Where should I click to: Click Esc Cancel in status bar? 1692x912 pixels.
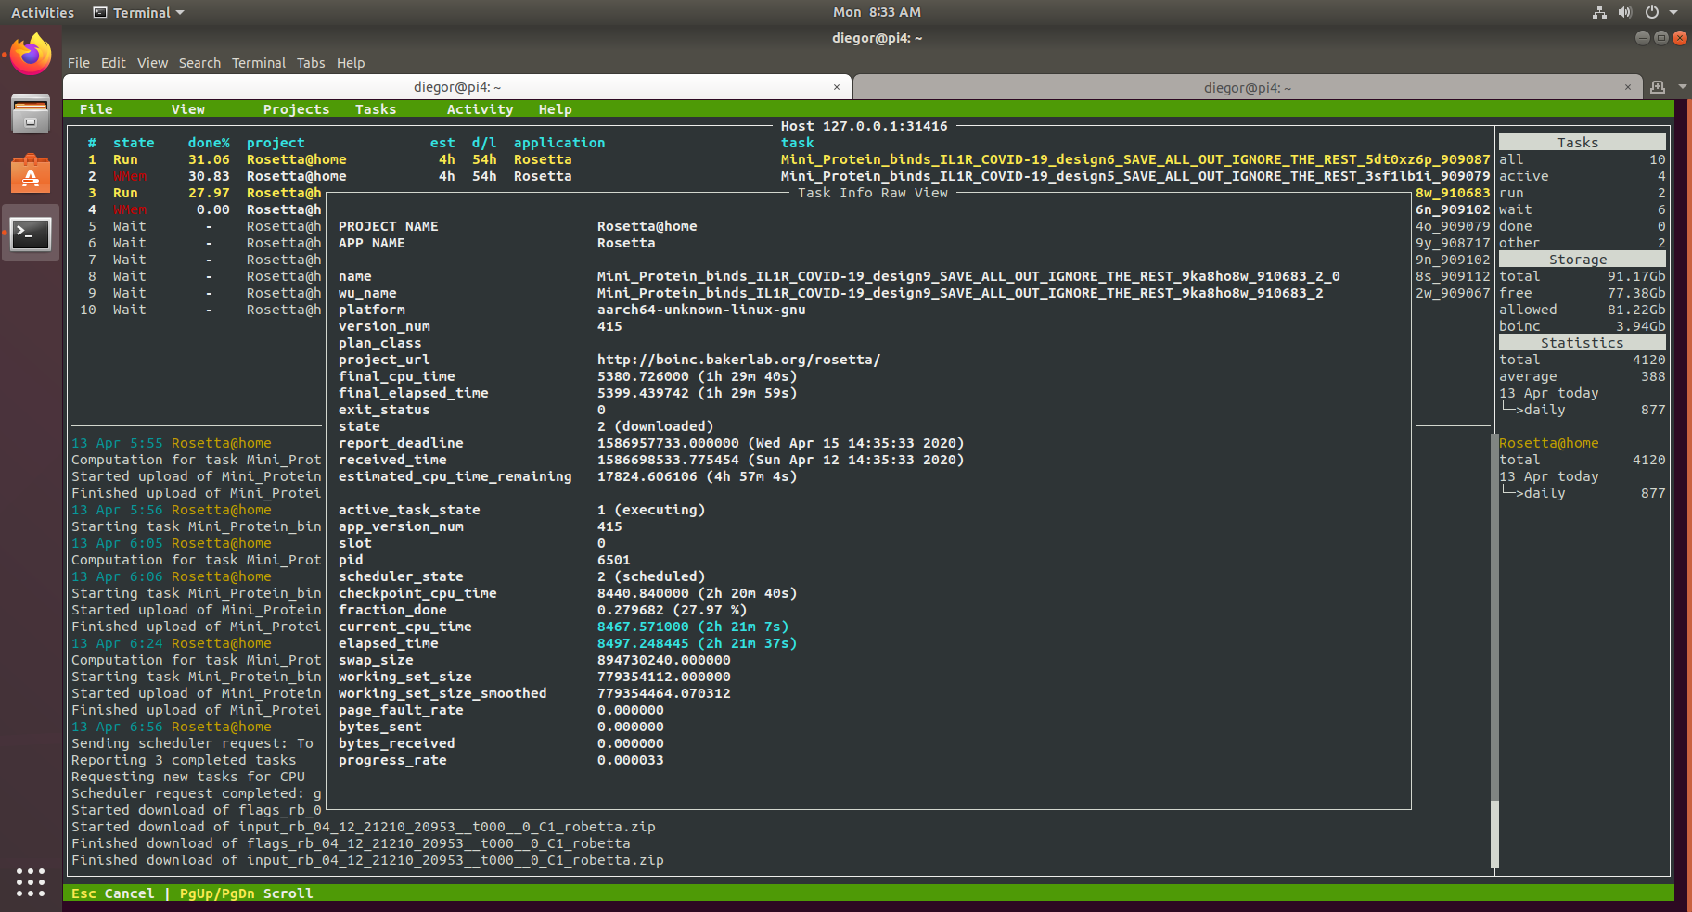pyautogui.click(x=112, y=893)
